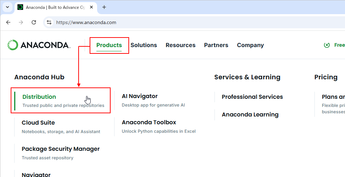Click the browser forward arrow
This screenshot has width=345, height=177.
pos(21,22)
